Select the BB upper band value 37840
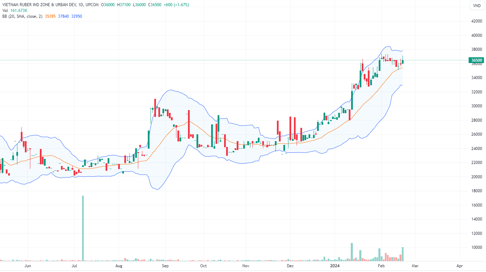The image size is (486, 272). pyautogui.click(x=64, y=16)
